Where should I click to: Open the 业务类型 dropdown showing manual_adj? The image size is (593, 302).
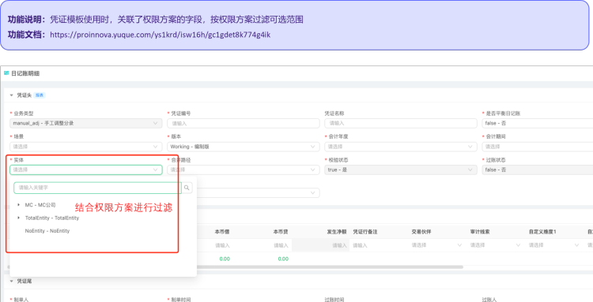point(86,123)
